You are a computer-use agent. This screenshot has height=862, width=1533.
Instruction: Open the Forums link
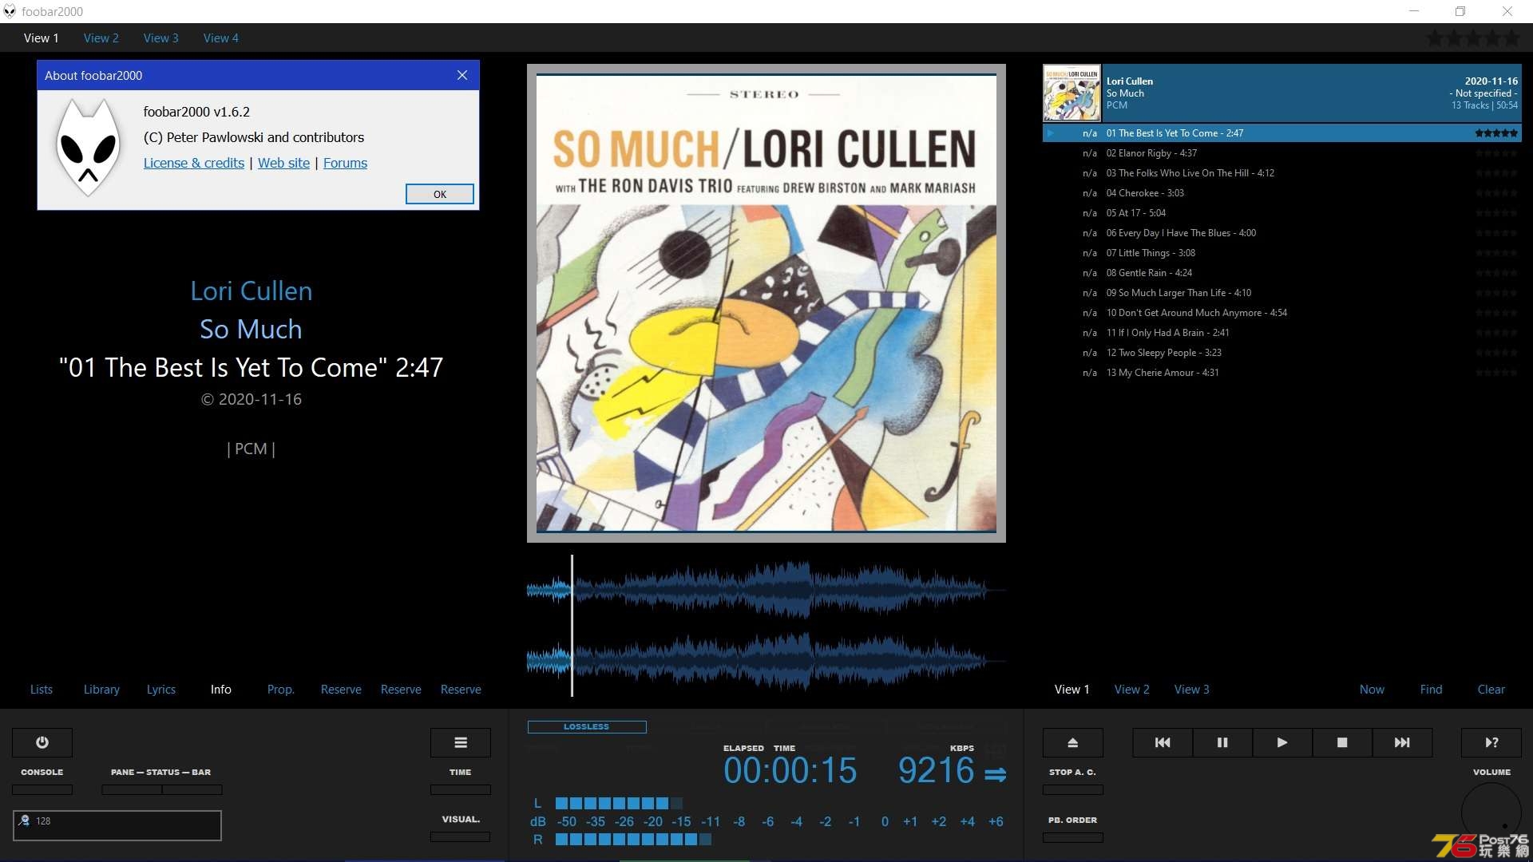click(x=345, y=163)
